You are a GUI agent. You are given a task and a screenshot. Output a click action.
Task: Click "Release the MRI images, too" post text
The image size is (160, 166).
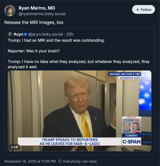[34, 22]
